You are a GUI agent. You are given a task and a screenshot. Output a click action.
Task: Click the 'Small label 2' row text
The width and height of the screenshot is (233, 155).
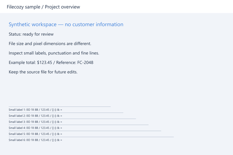tap(35, 116)
